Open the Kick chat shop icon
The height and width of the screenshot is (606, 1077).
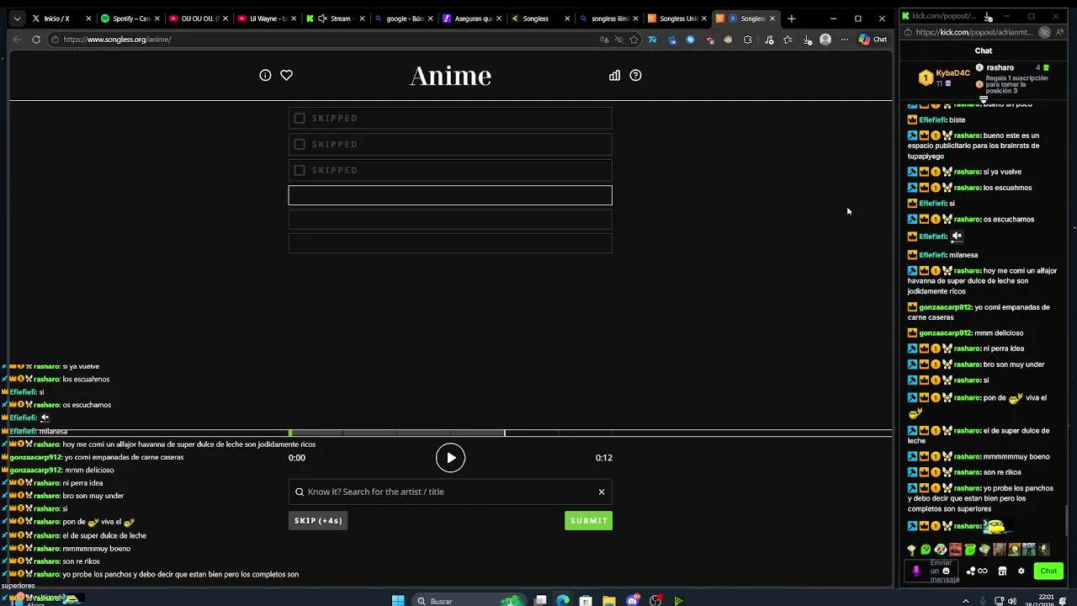point(1002,571)
